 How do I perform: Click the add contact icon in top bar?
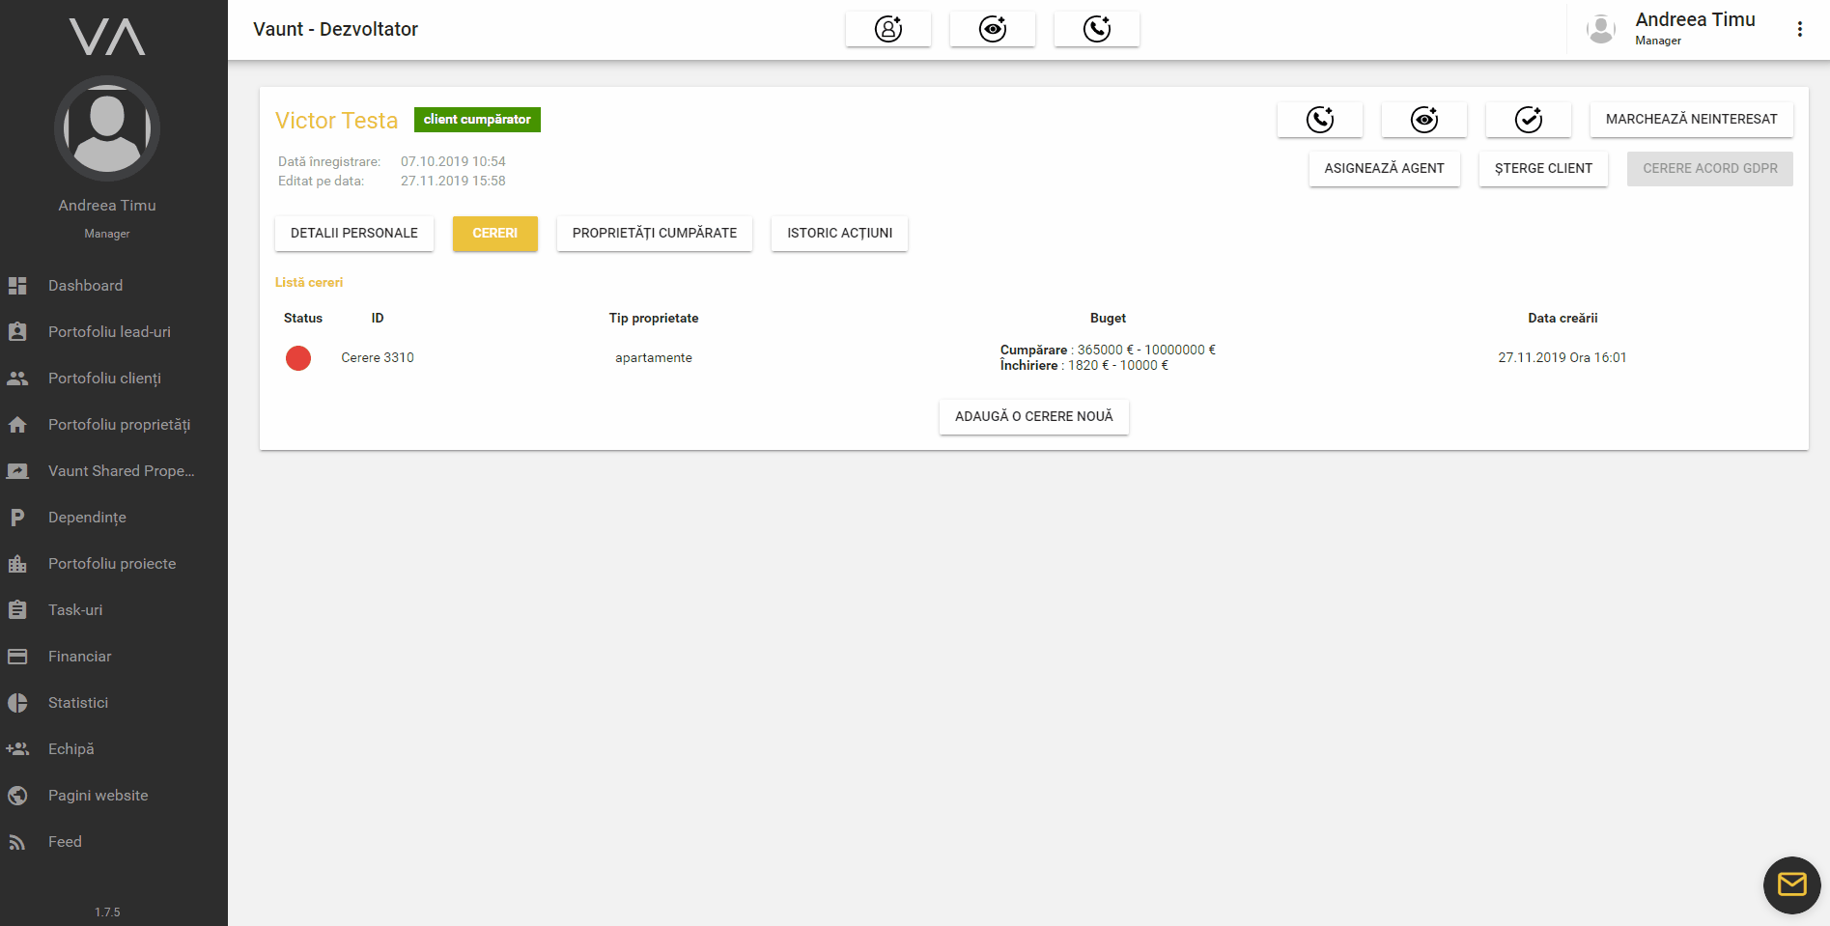coord(887,29)
